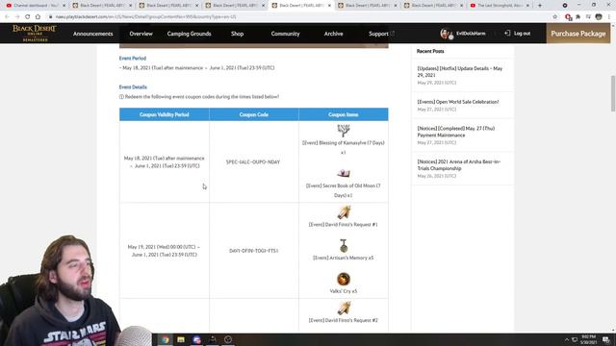Open the Camping Grounds menu

tap(189, 34)
